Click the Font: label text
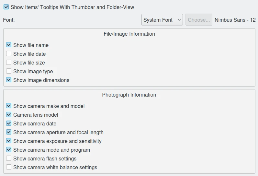Screen dimensions: 258x176 (9, 20)
